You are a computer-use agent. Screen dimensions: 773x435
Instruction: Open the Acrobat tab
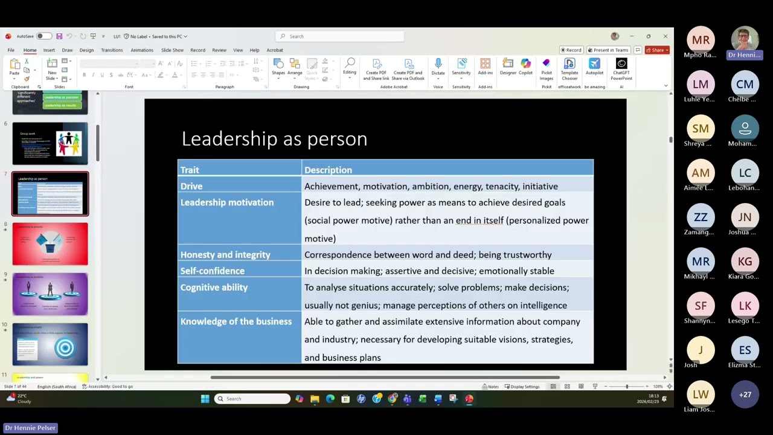(x=275, y=50)
